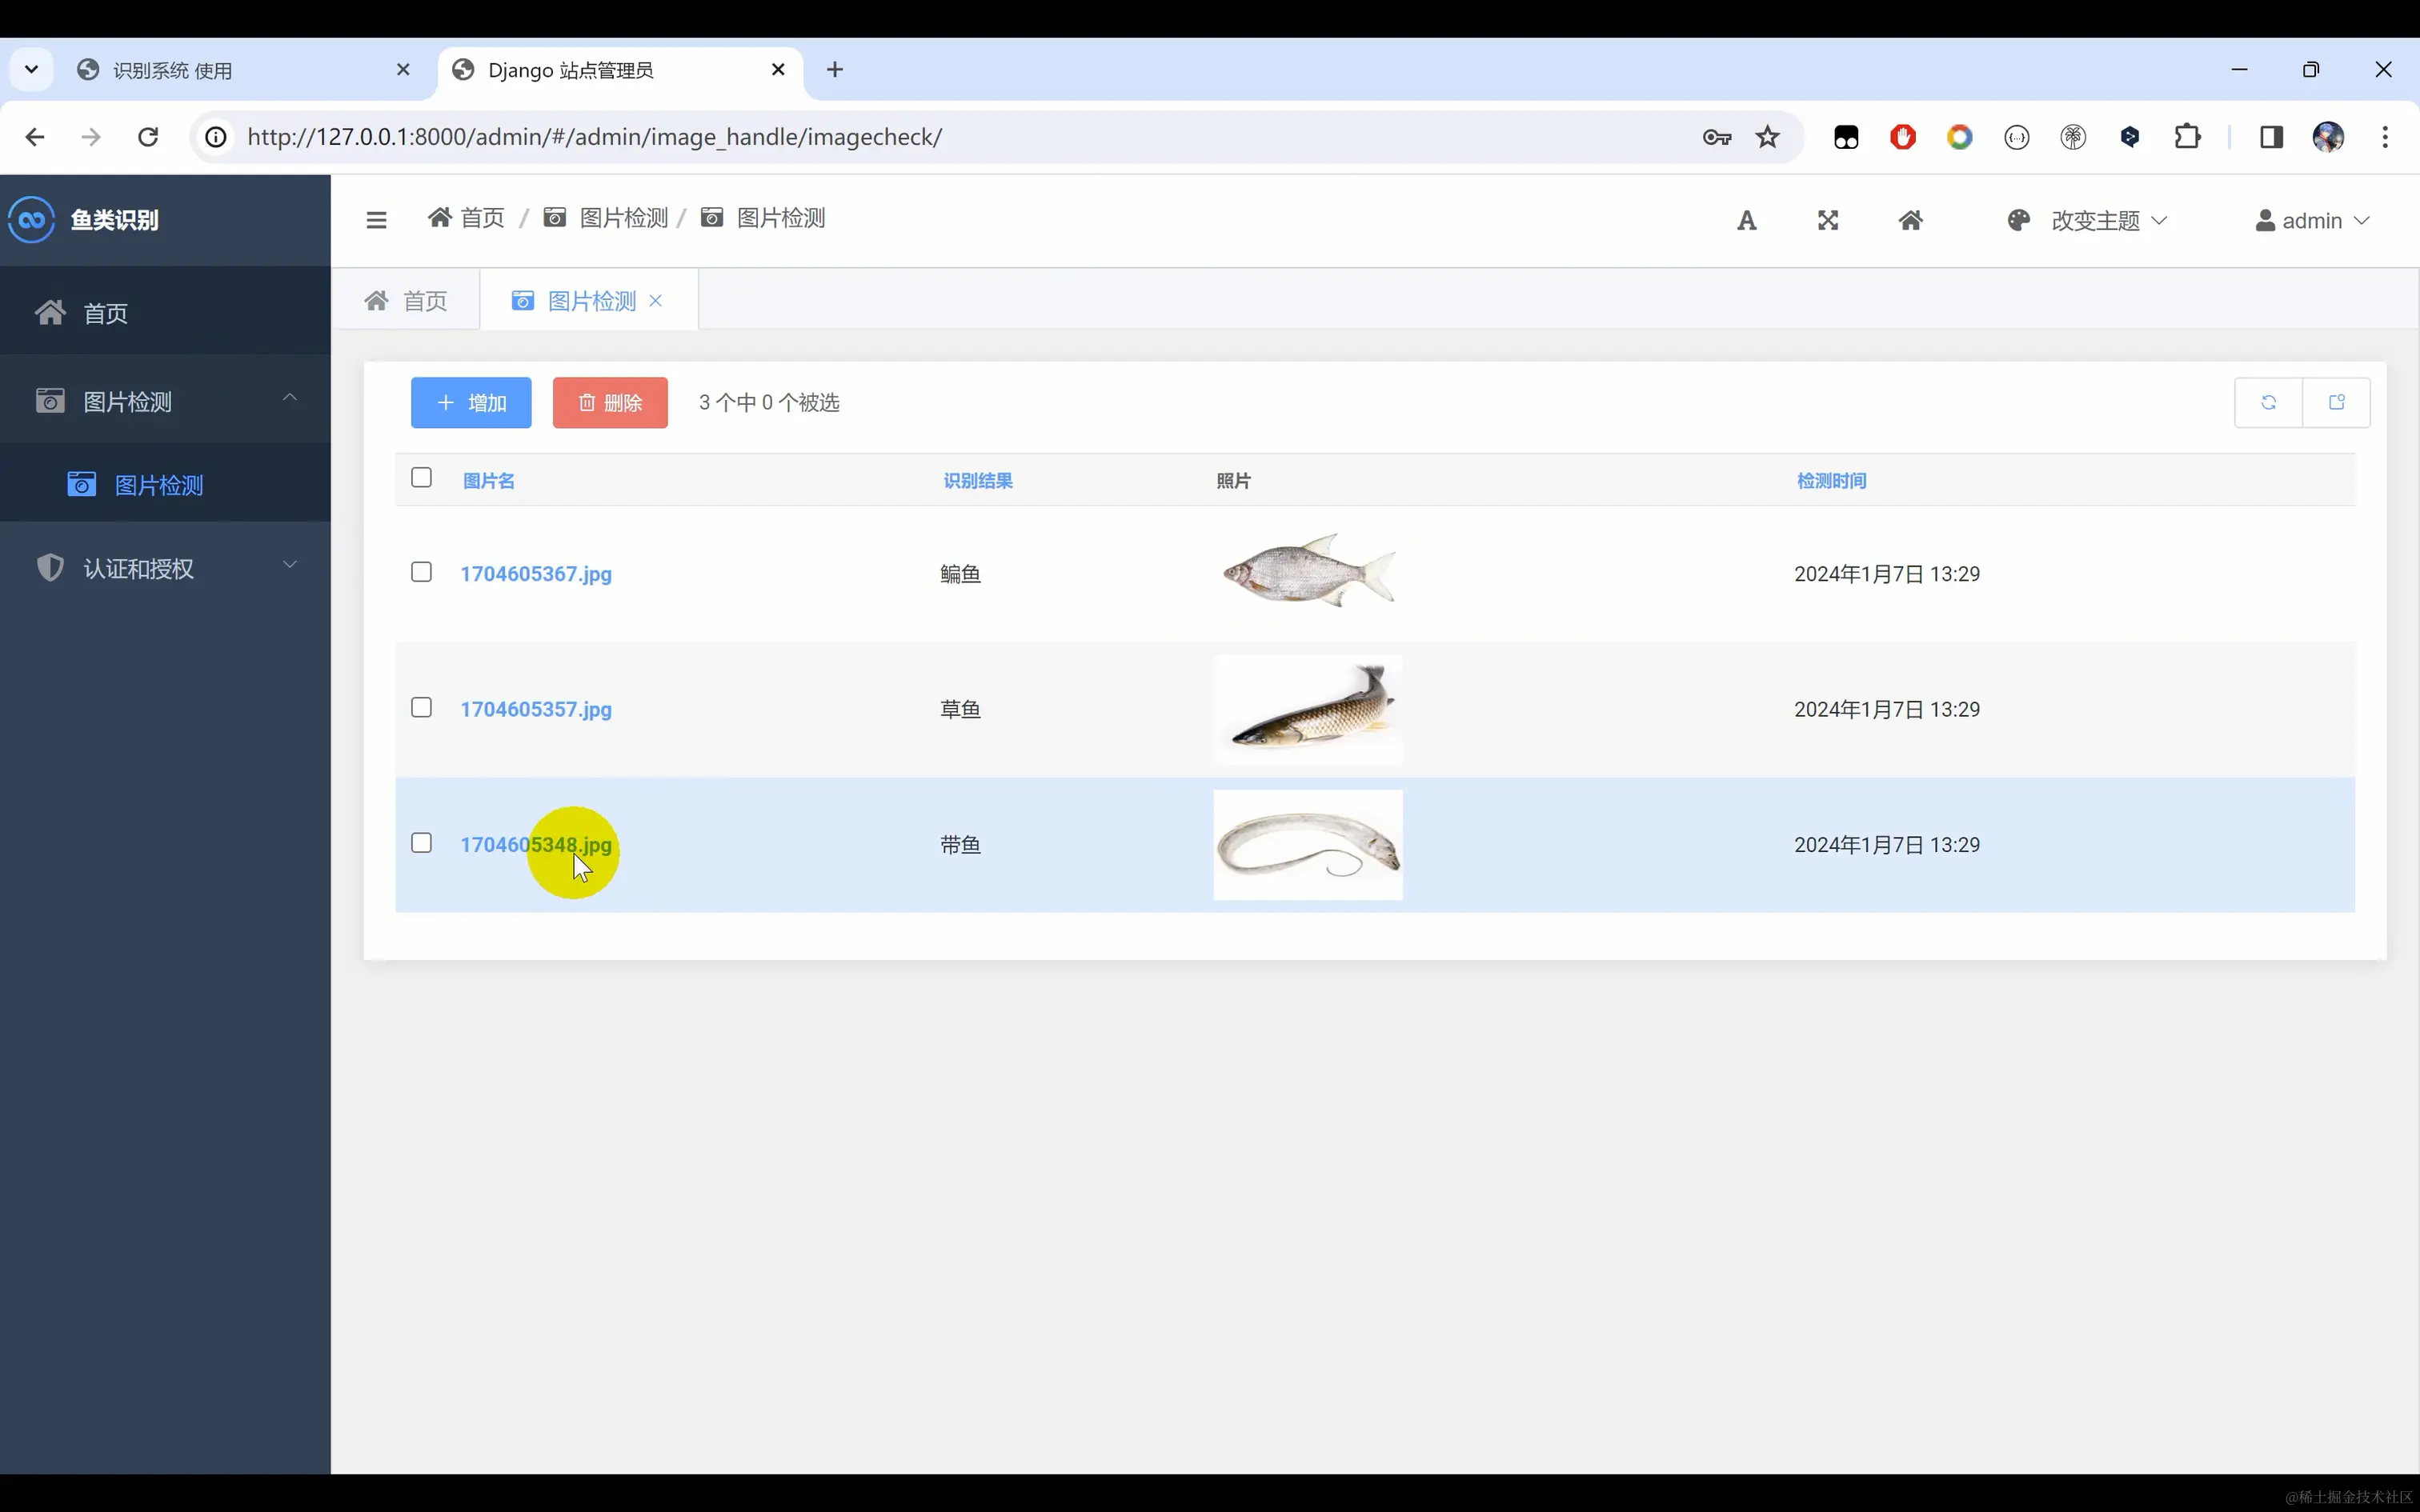The width and height of the screenshot is (2420, 1512).
Task: Toggle the browser side panel icon
Action: pos(2271,137)
